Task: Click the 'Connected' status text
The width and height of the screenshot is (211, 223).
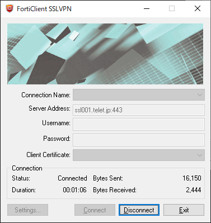Action: tap(72, 178)
